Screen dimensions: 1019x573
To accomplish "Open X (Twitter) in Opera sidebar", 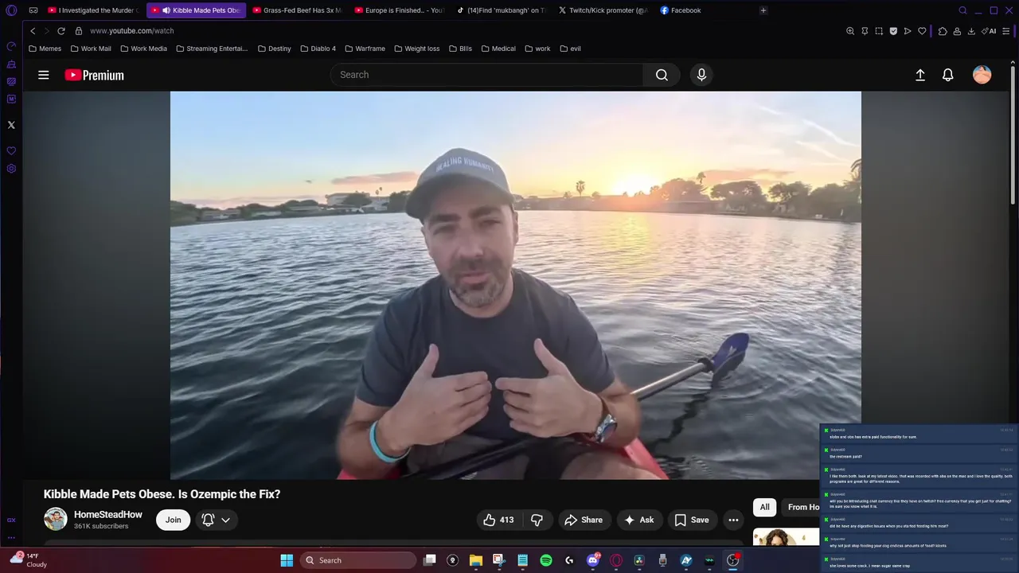I will [11, 125].
